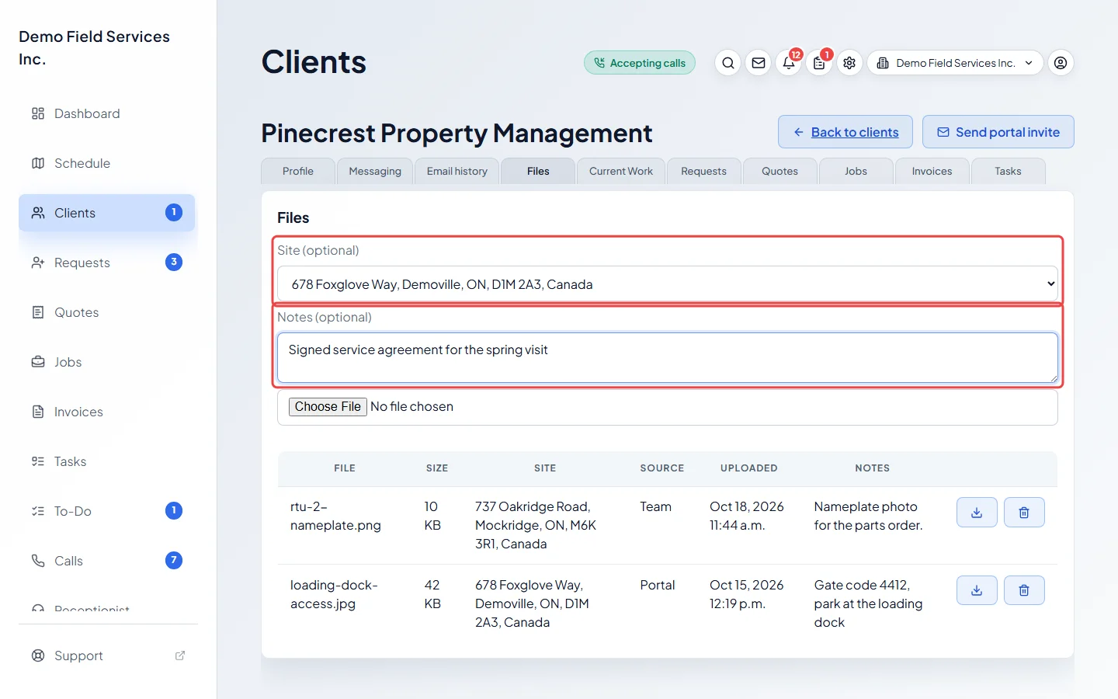Open the clipboard icon with 1 badge
Image resolution: width=1118 pixels, height=699 pixels.
click(819, 63)
